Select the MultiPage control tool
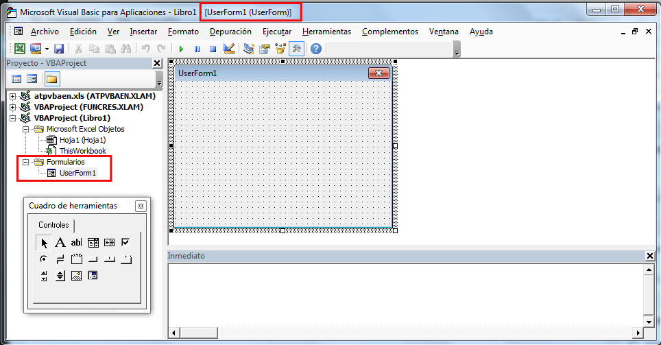The image size is (661, 345). click(x=125, y=259)
